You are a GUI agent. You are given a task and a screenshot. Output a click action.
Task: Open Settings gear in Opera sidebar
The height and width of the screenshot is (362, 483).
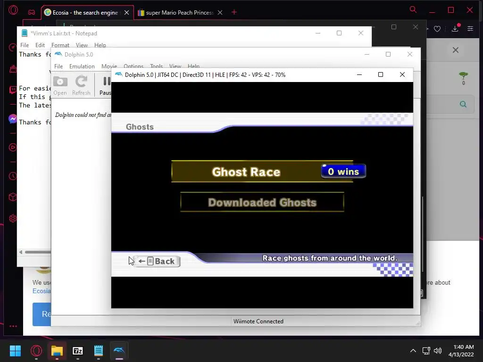pyautogui.click(x=13, y=219)
